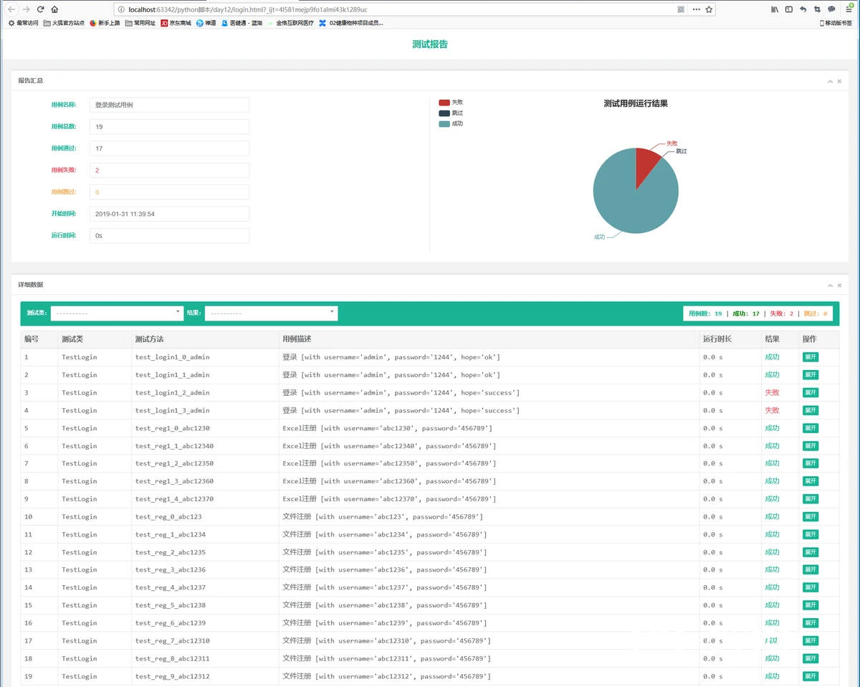Click the 用例数: 19 summary counter
860x687 pixels.
tap(705, 313)
